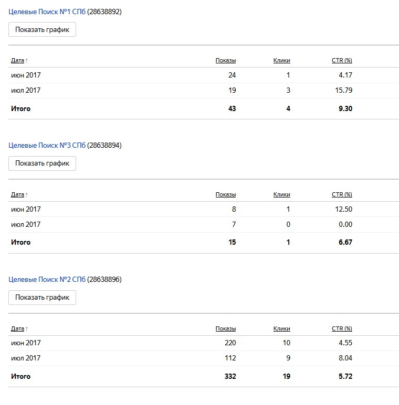
Task: Show graph for campaign 28638894
Action: 42,163
